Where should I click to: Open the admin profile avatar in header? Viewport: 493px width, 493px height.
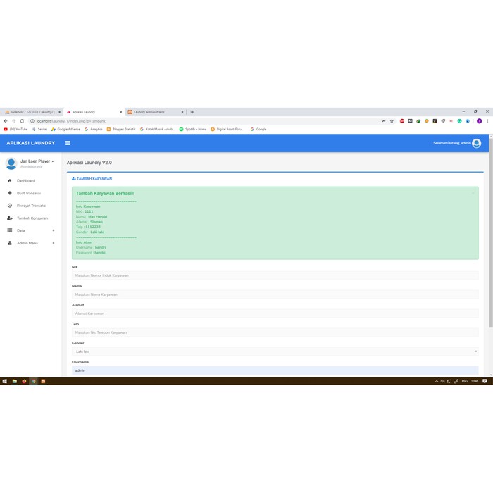pyautogui.click(x=476, y=143)
